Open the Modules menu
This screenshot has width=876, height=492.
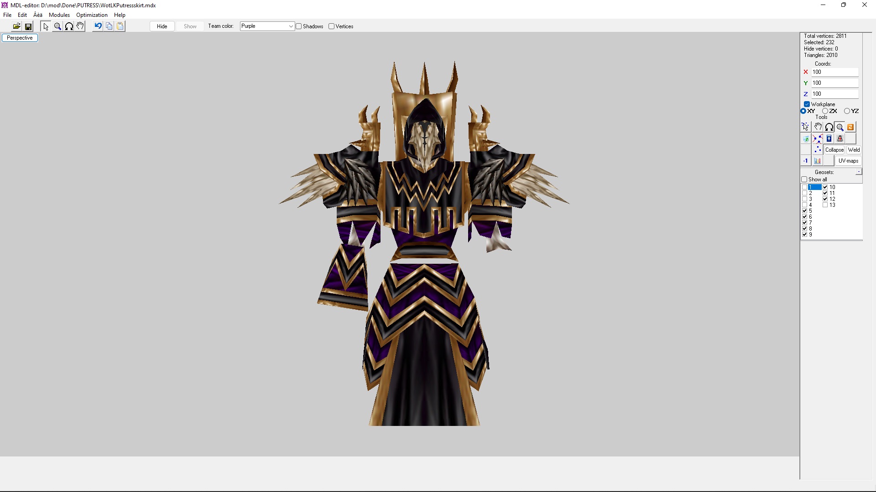point(59,15)
